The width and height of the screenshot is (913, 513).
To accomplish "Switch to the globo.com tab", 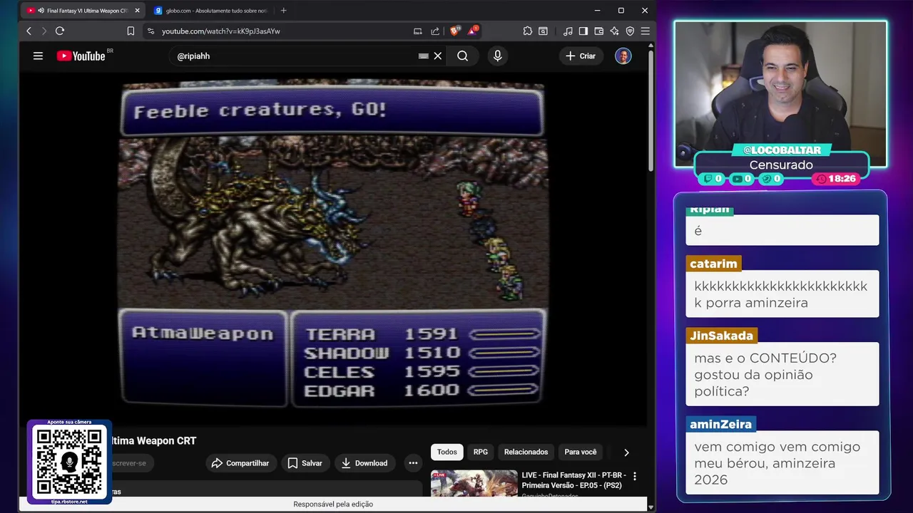I will pos(211,11).
